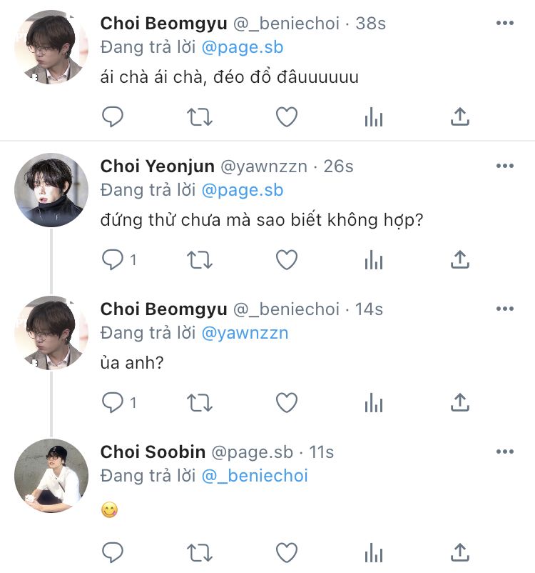The image size is (535, 573).
Task: Reply to Beomgyu's "ái chà ái chà" tweet
Action: pos(113,116)
